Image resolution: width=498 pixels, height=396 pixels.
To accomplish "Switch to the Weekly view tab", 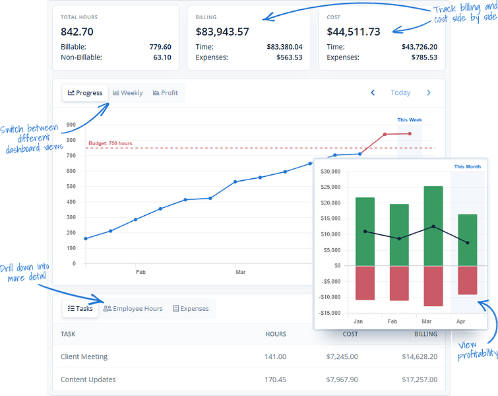I will pos(128,93).
